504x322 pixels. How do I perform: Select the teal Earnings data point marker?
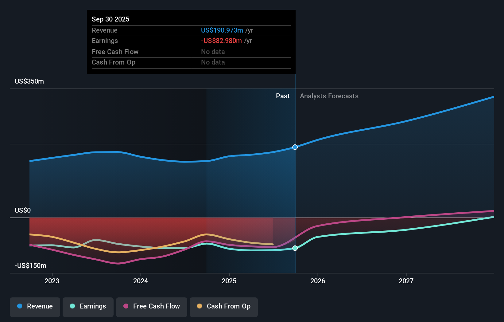[295, 248]
